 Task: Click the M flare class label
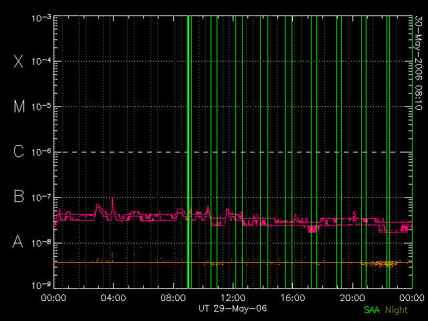[x=19, y=106]
